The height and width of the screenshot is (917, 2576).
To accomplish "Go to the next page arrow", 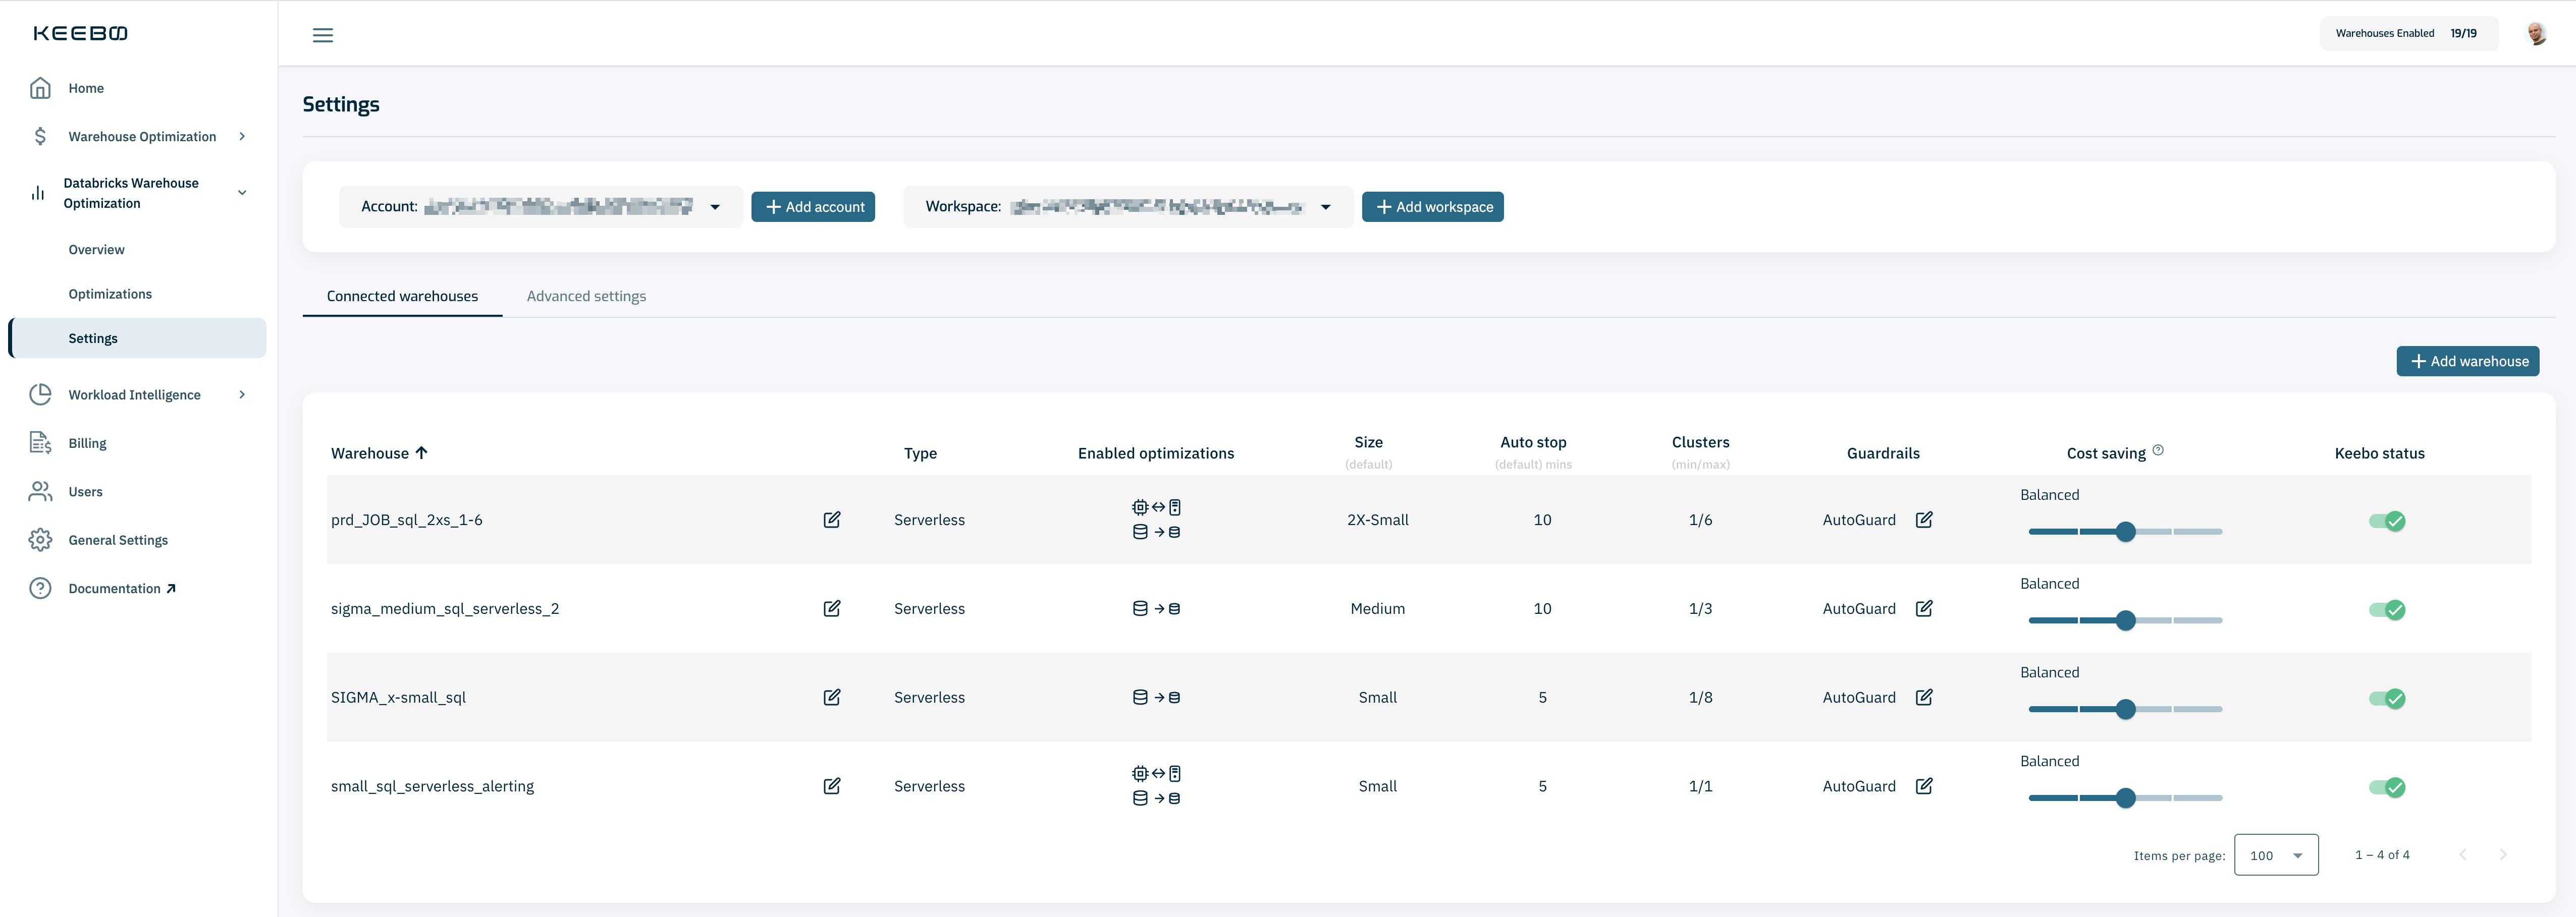I will click(2502, 855).
